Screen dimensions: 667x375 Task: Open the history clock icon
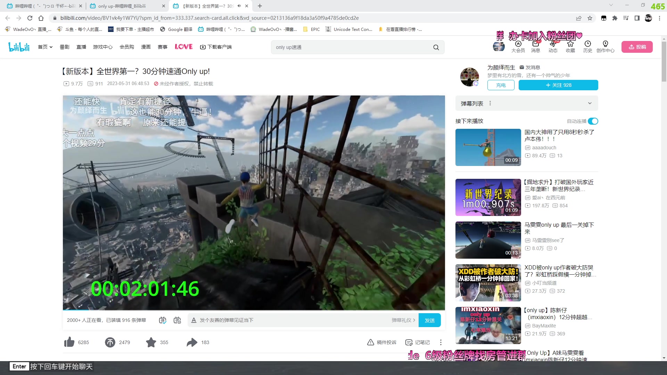587,44
